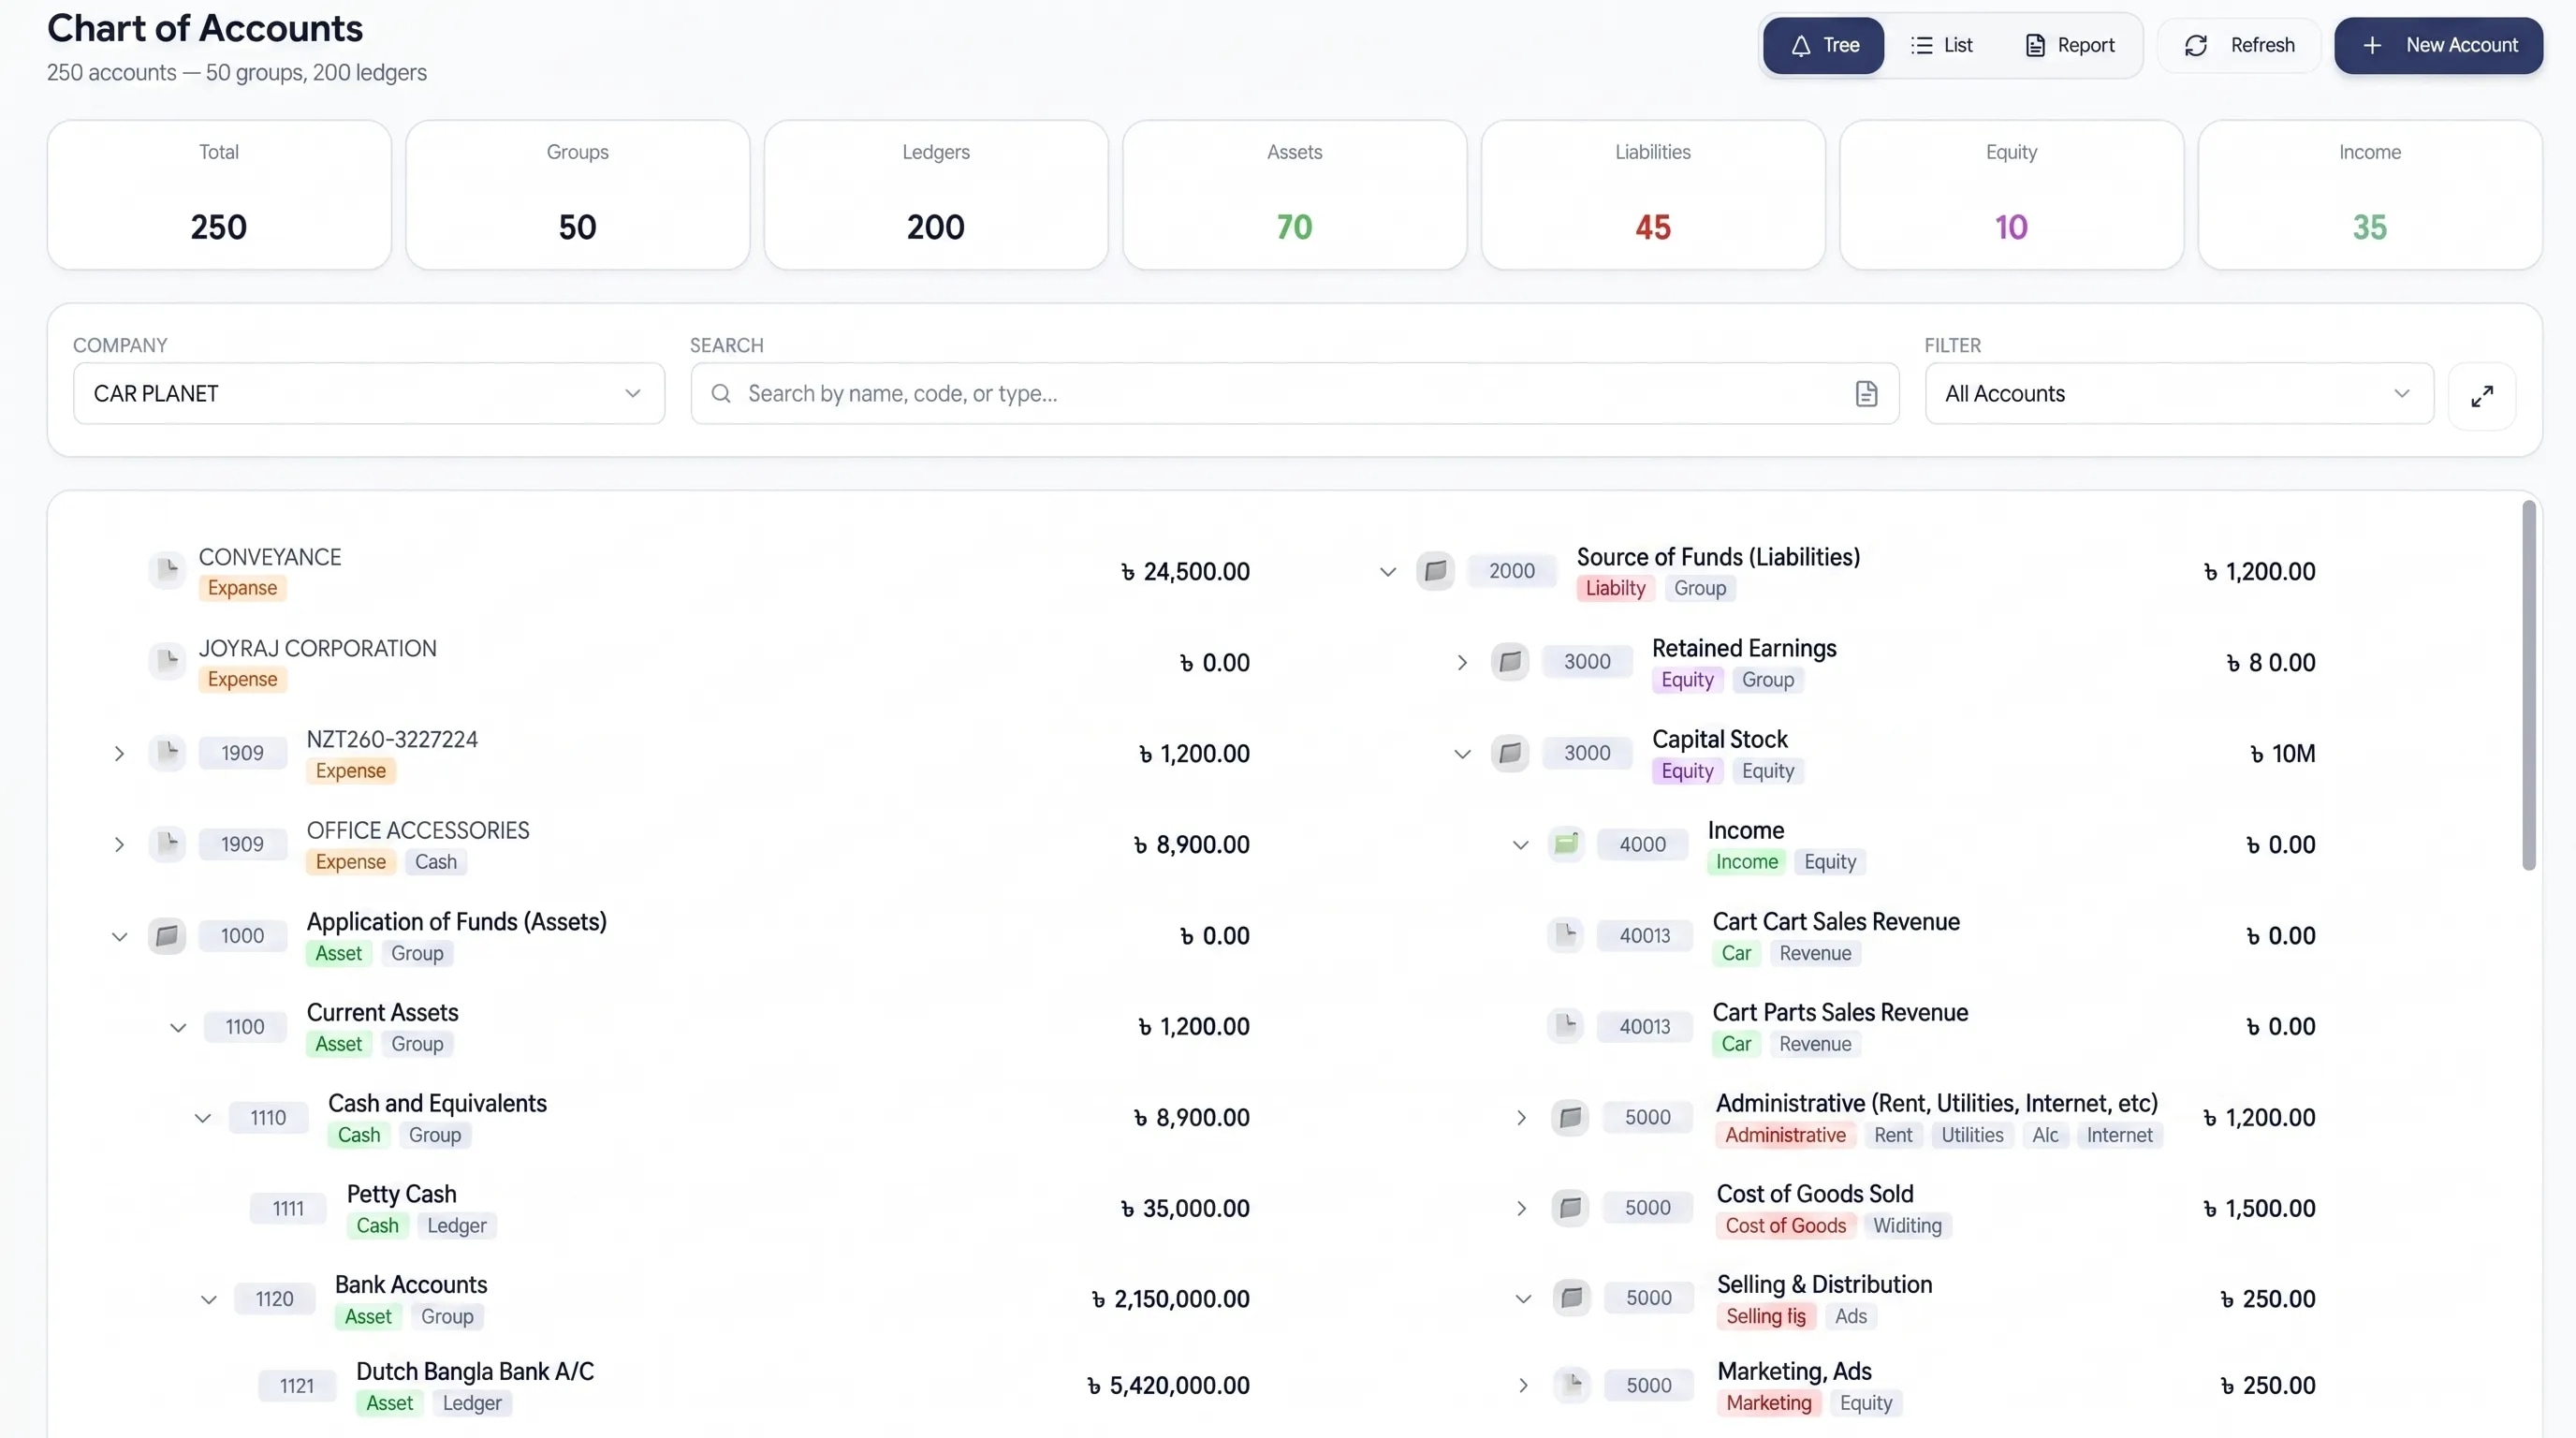Viewport: 2576px width, 1438px height.
Task: Click the plus icon of New Account
Action: (x=2372, y=45)
